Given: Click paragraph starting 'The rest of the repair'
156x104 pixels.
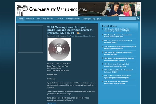Looking at the screenshot, I should click(x=71, y=93).
